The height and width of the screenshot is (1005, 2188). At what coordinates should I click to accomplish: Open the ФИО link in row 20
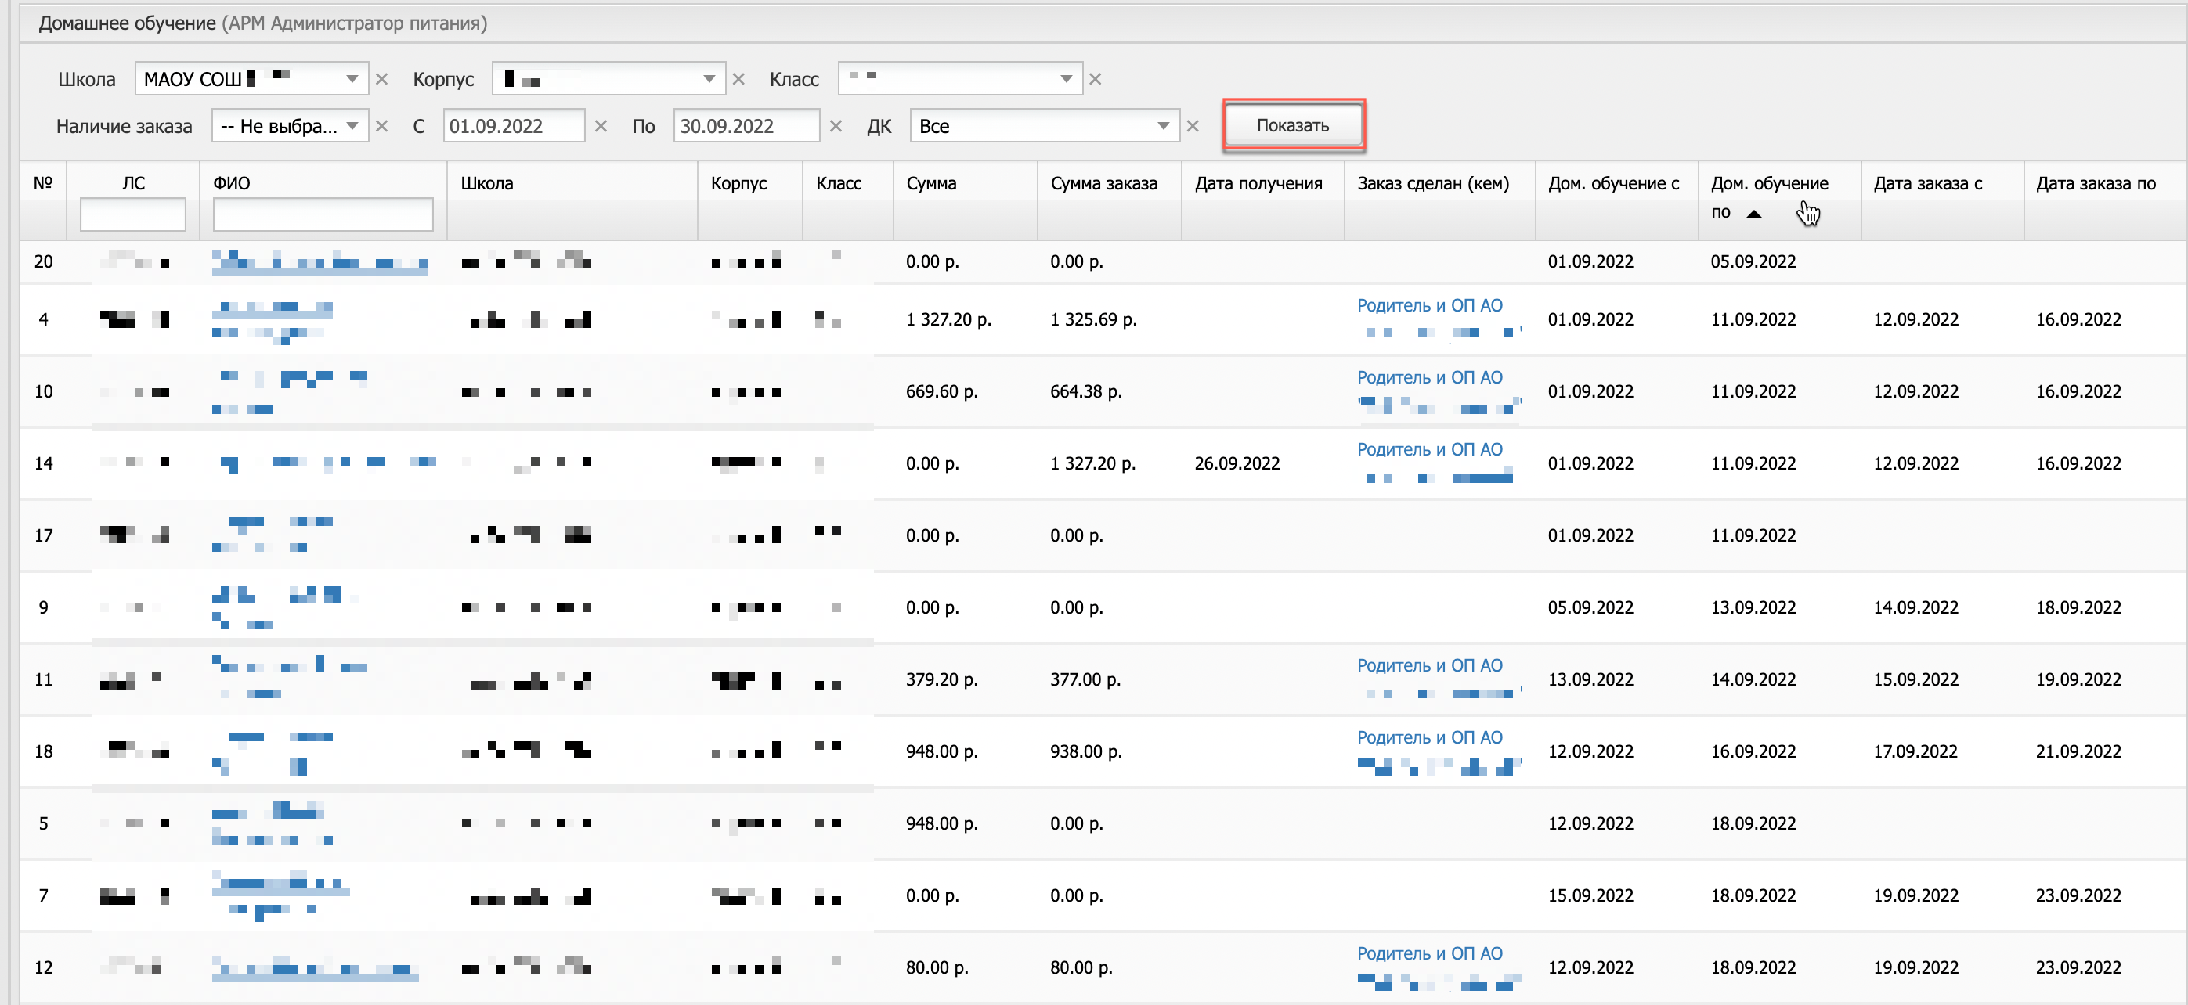pos(320,262)
